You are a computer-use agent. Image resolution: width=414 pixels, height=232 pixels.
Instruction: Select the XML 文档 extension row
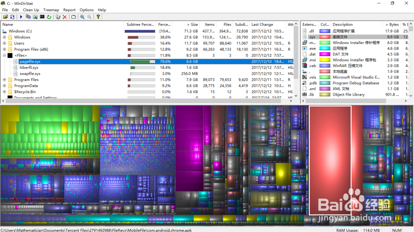[x=355, y=89]
